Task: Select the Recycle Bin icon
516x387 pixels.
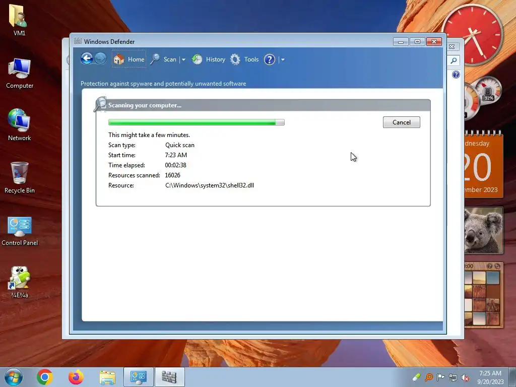Action: [20, 178]
